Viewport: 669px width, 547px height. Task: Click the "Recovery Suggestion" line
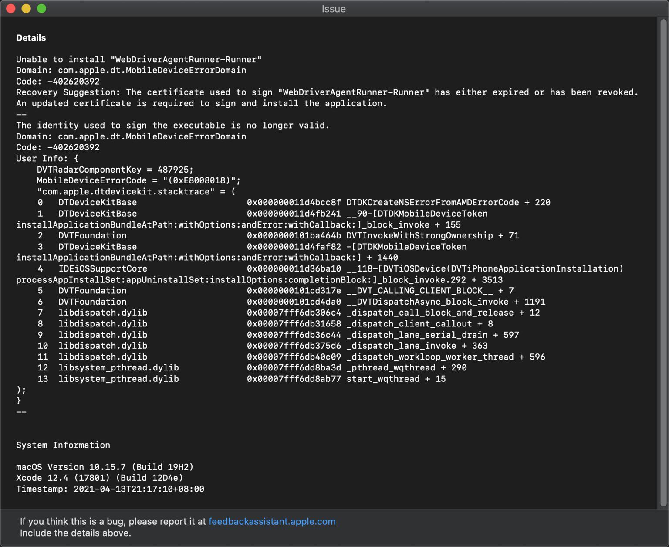click(x=327, y=92)
